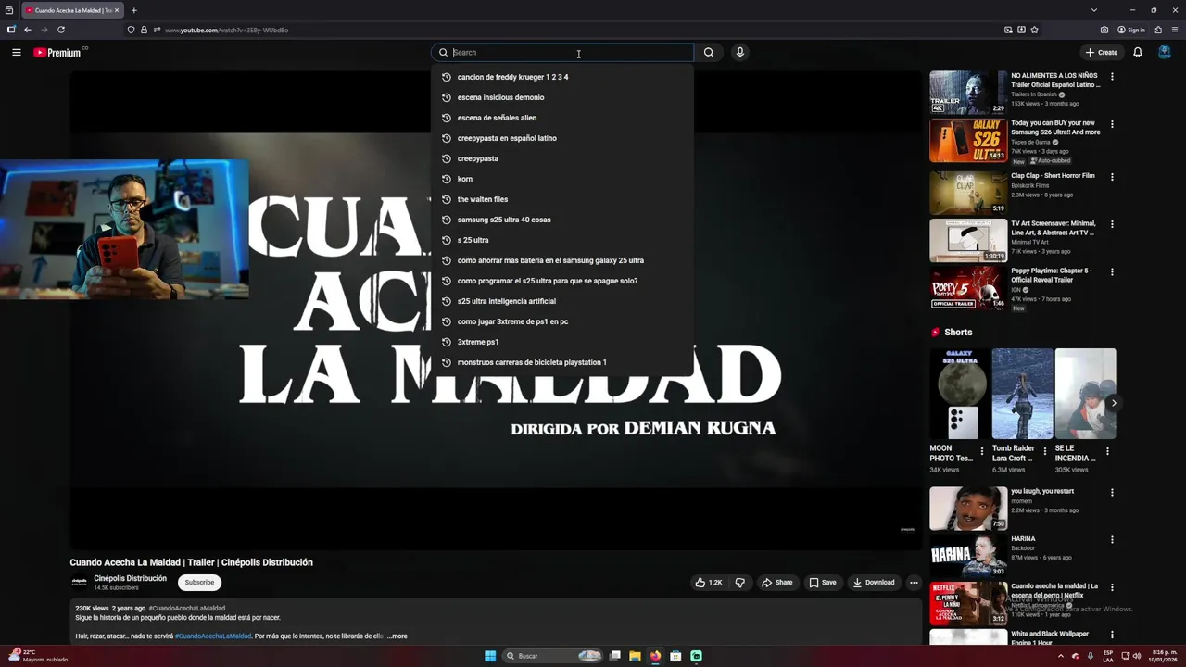Bookmark this page with the star
Viewport: 1186px width, 667px height.
coord(1034,30)
